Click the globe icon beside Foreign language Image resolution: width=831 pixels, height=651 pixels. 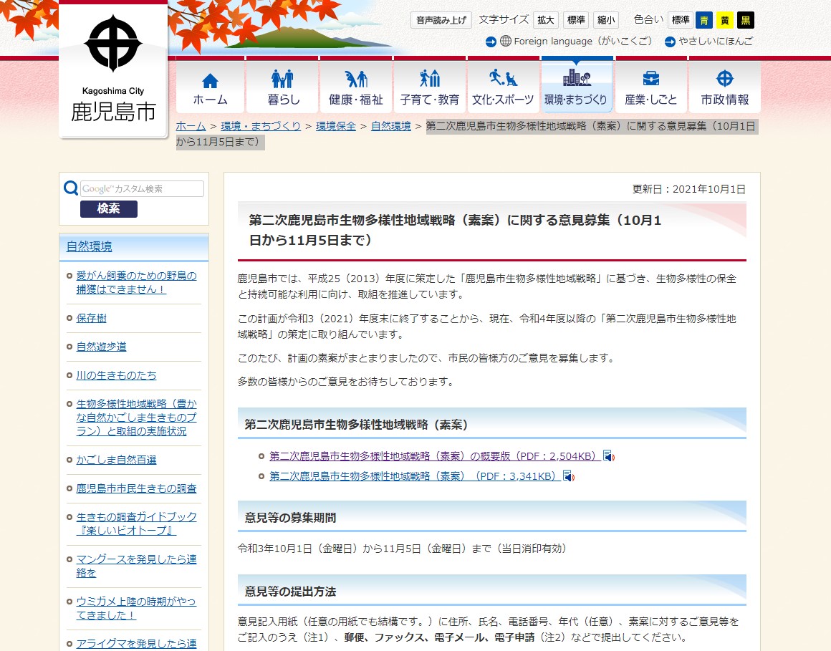pyautogui.click(x=506, y=42)
